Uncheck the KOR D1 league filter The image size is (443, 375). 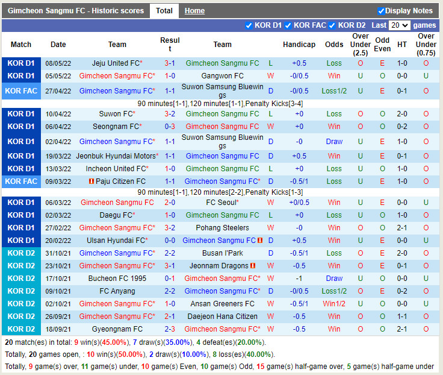point(249,25)
